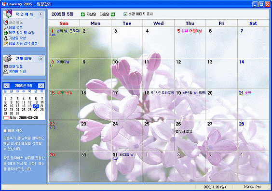272x191 pixels.
Task: Click the 법무사 회의 memo text
Action: [x=184, y=131]
